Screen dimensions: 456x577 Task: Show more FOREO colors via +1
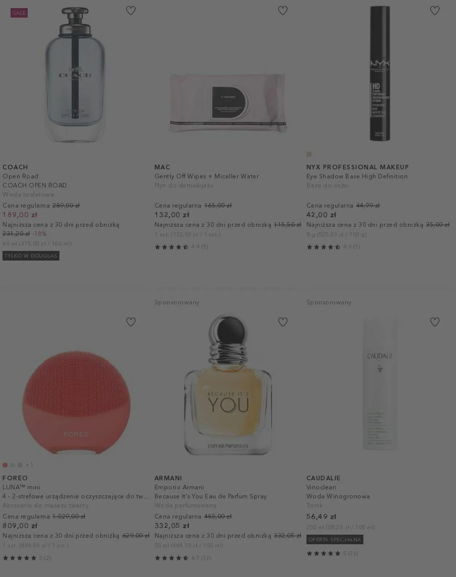click(29, 465)
